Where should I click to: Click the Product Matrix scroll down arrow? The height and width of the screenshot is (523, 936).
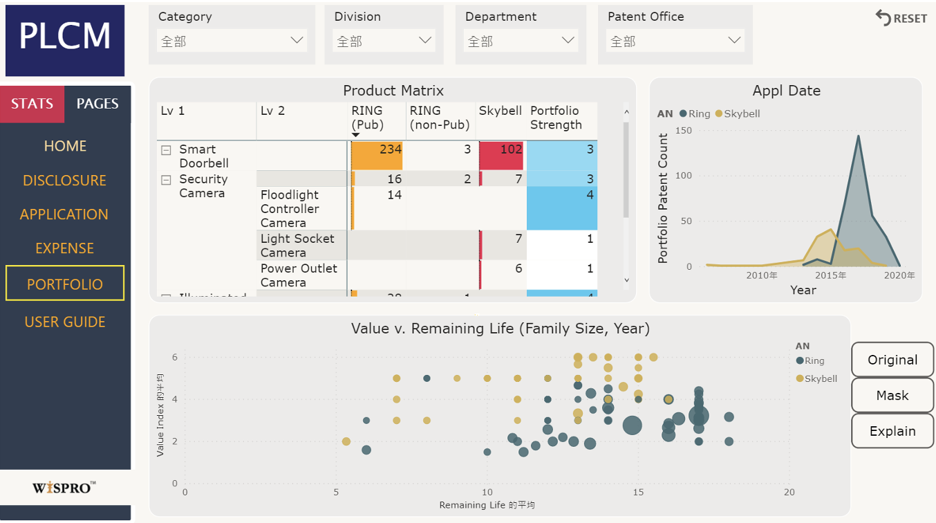[x=626, y=280]
